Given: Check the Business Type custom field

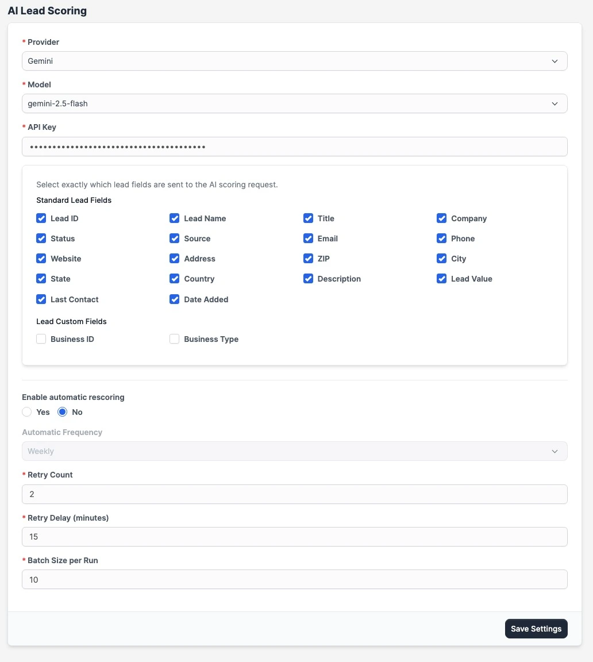Looking at the screenshot, I should coord(175,339).
